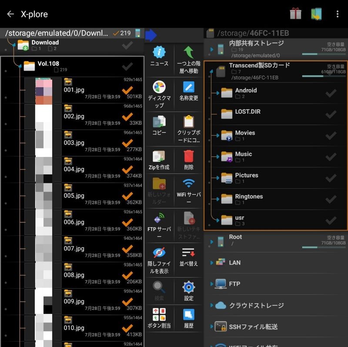The width and height of the screenshot is (348, 347).
Task: Start the WiFi サーバー
Action: 189,184
